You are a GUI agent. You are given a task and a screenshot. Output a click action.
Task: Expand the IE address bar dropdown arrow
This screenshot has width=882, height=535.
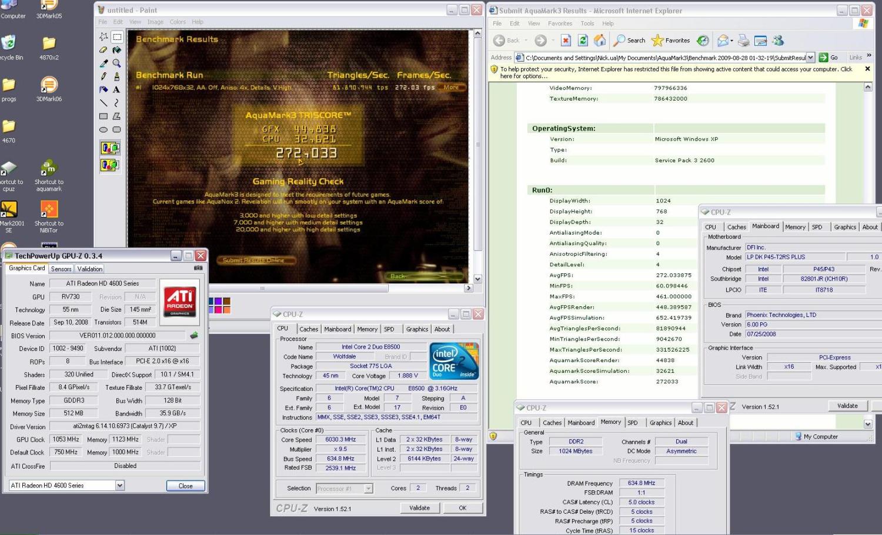[810, 58]
